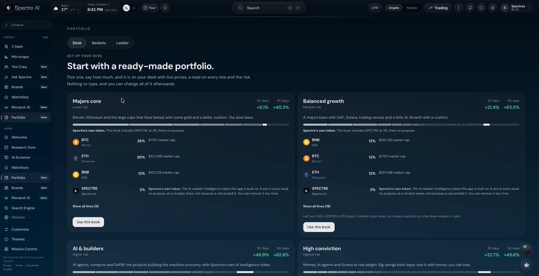Focus the Search field

pos(269,8)
